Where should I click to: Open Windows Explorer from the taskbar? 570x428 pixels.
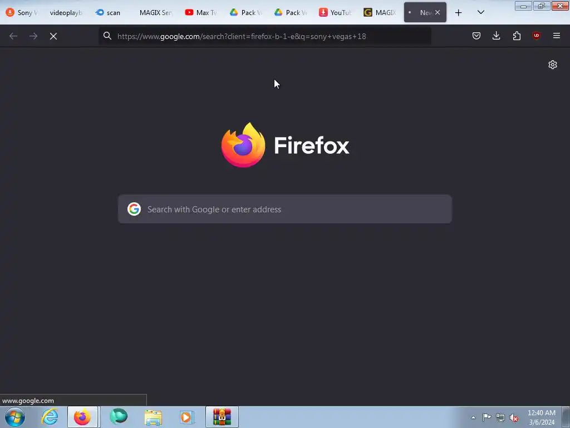pyautogui.click(x=153, y=417)
